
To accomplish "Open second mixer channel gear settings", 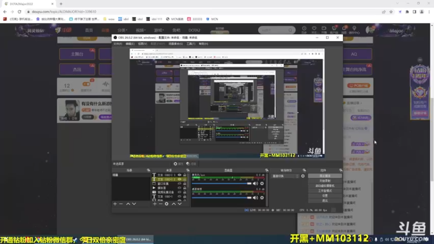I will point(262,198).
